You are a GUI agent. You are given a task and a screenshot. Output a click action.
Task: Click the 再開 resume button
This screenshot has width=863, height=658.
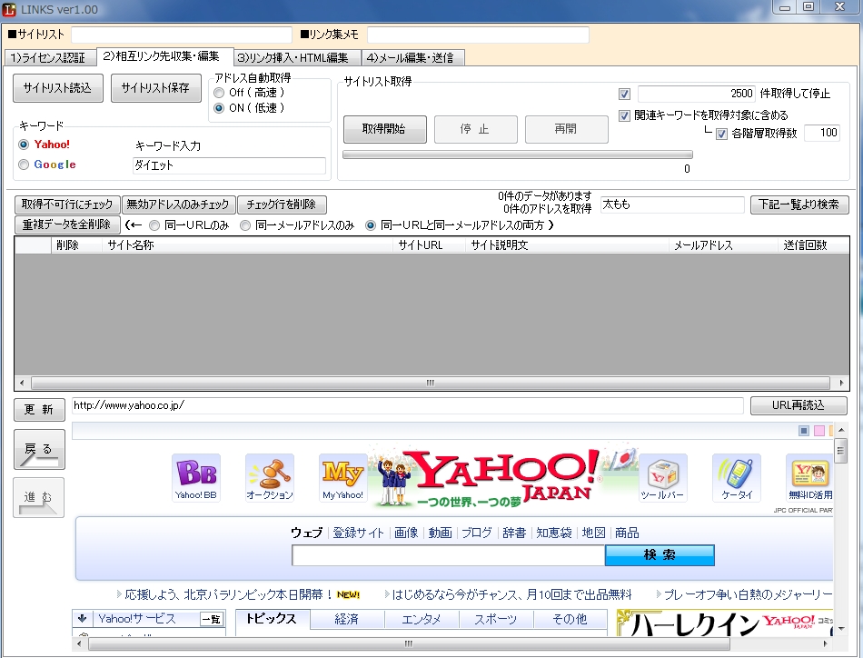point(566,129)
